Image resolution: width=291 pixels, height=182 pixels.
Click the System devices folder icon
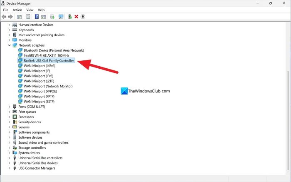point(15,152)
